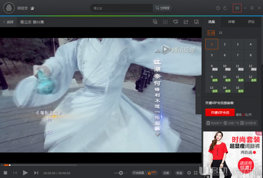Toggle 开启弹幕 bullet comments on
Image resolution: width=263 pixels, height=178 pixels.
click(138, 173)
